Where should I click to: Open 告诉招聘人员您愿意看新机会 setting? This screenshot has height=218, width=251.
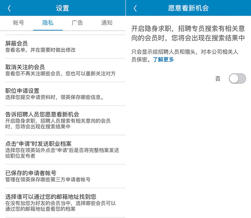(x=65, y=120)
